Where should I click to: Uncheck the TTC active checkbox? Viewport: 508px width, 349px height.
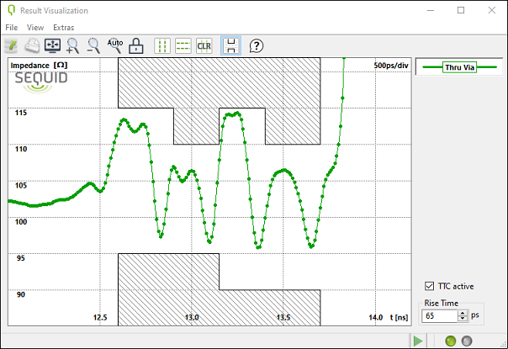tap(431, 285)
